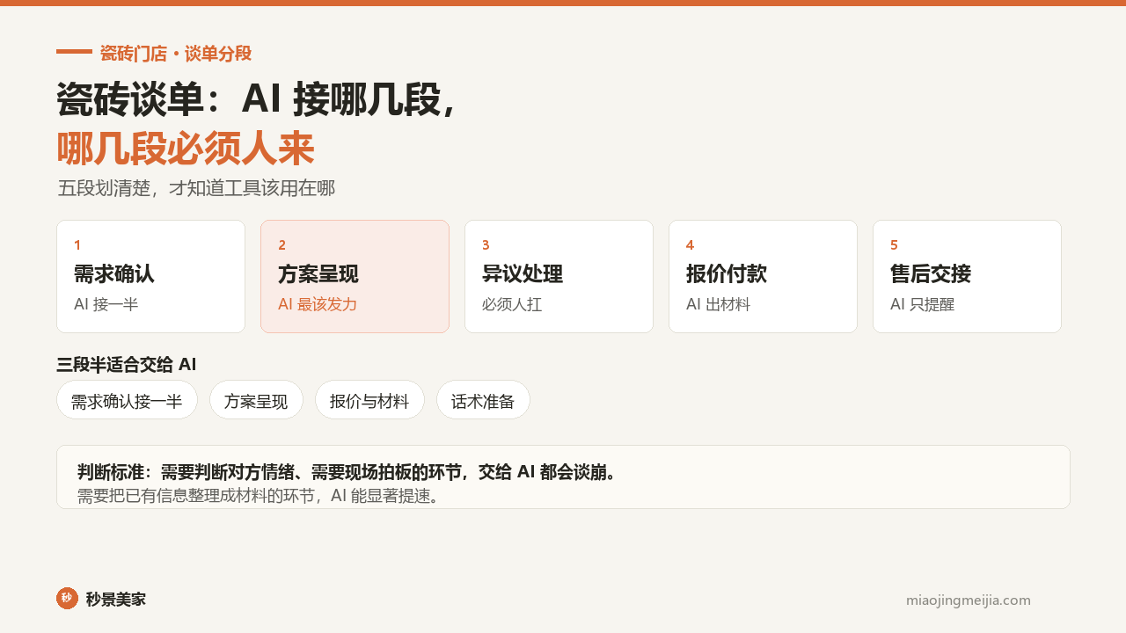The height and width of the screenshot is (633, 1126).
Task: Click the 售后交接 step card
Action: click(x=967, y=276)
